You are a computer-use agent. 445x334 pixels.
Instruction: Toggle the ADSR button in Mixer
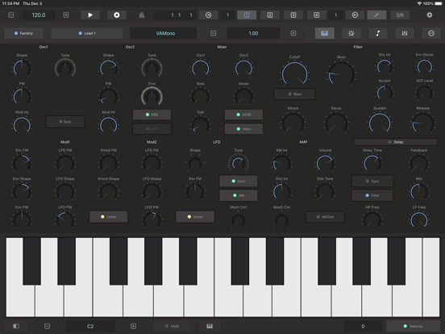coord(243,115)
